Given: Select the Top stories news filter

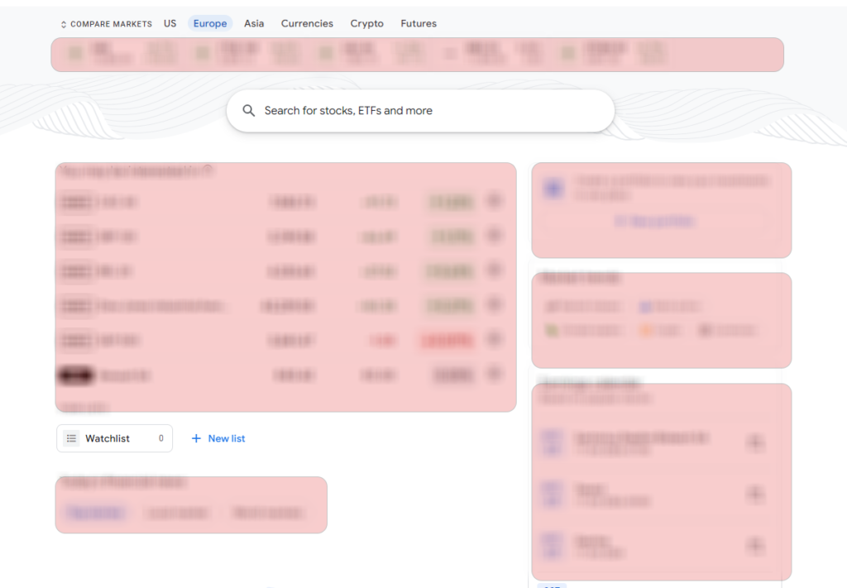Looking at the screenshot, I should point(96,513).
